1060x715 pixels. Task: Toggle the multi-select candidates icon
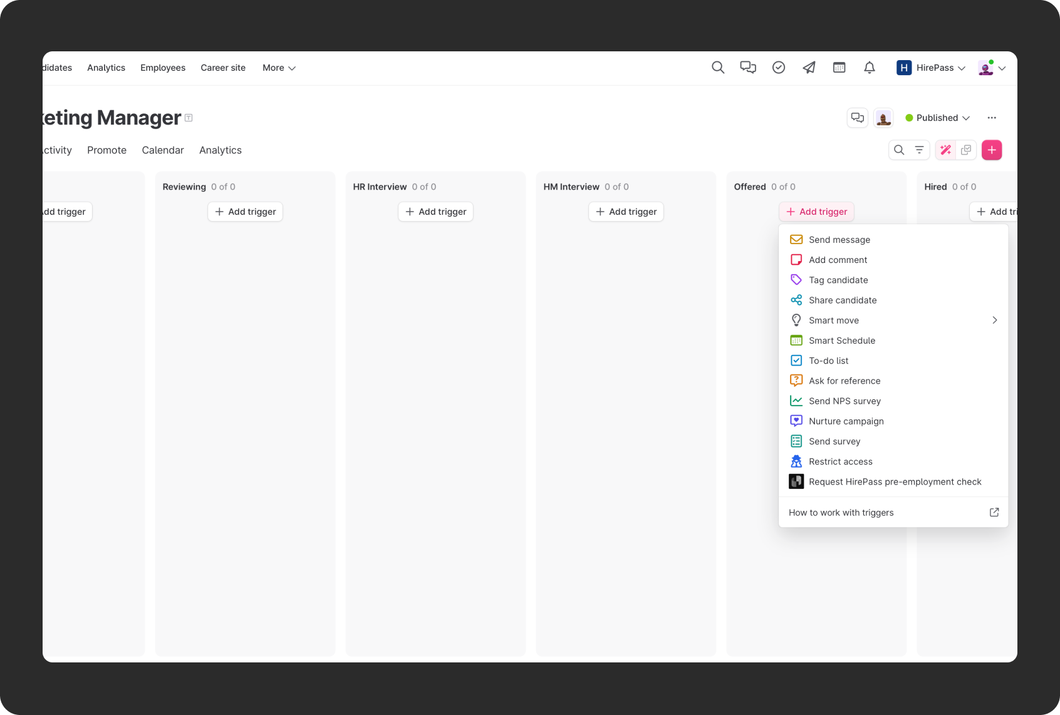tap(966, 150)
